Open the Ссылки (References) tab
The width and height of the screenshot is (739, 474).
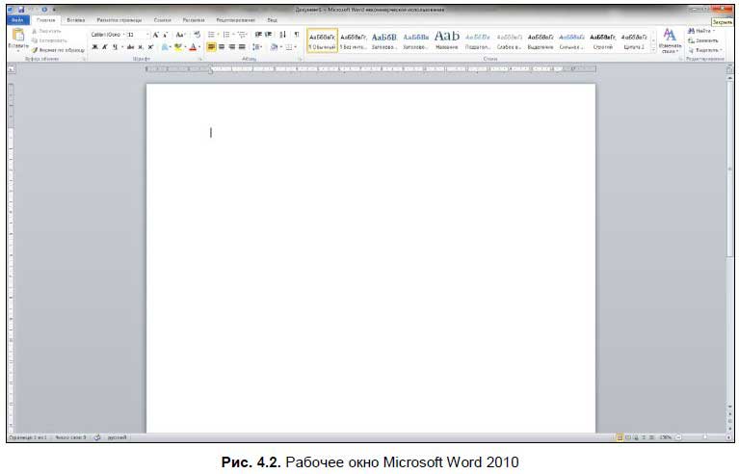point(163,20)
